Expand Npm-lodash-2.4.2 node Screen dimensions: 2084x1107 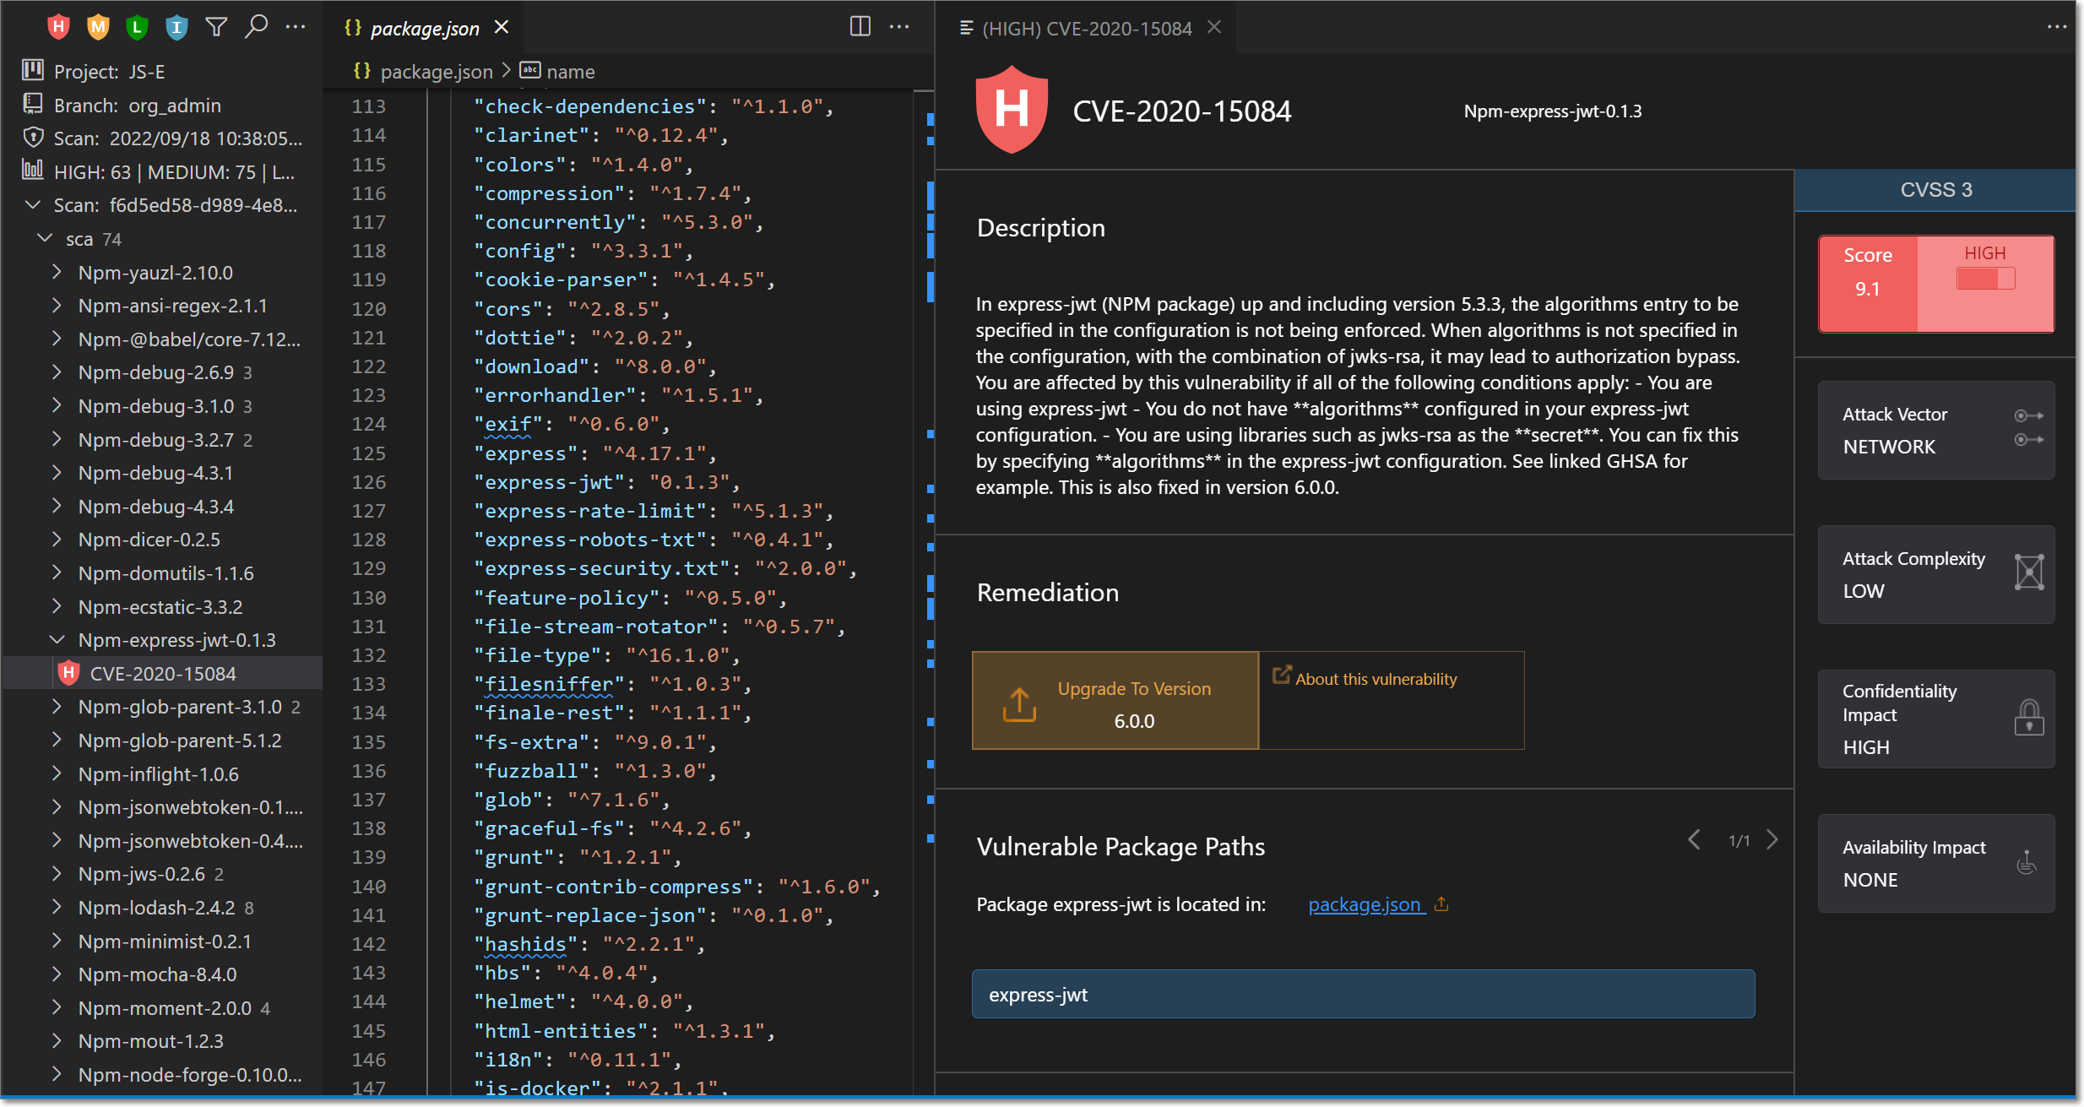57,907
